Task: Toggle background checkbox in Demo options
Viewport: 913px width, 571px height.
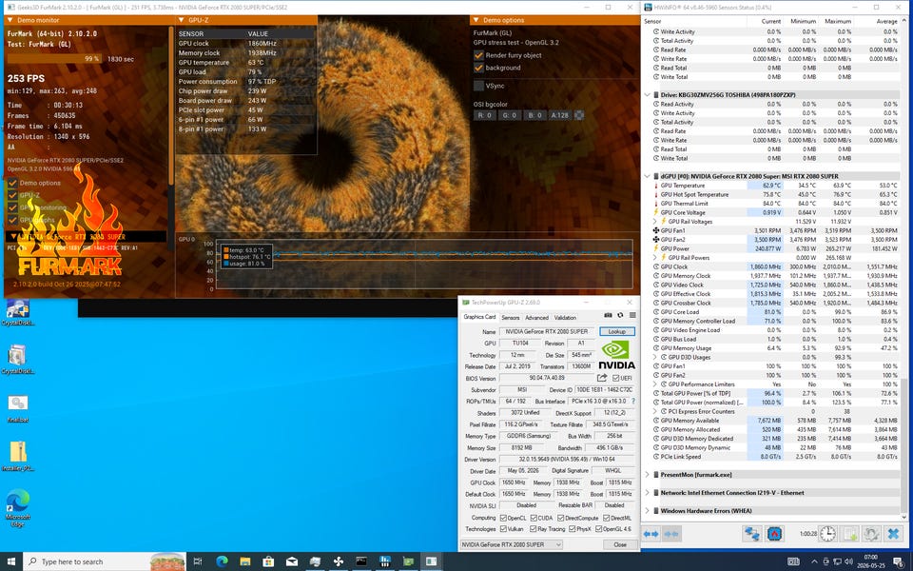Action: coord(478,68)
